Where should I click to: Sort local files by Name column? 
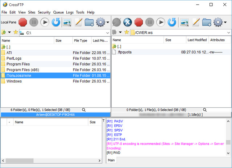(28, 41)
